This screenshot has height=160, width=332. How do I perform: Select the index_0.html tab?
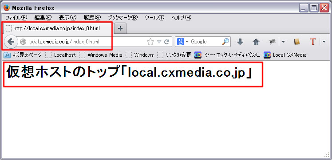[57, 28]
